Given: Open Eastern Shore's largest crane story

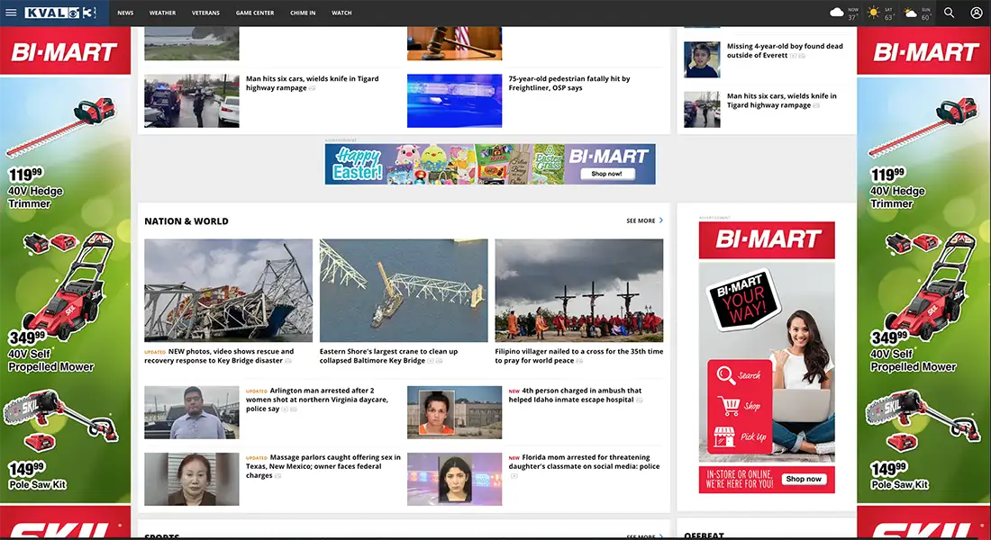Looking at the screenshot, I should coord(388,356).
